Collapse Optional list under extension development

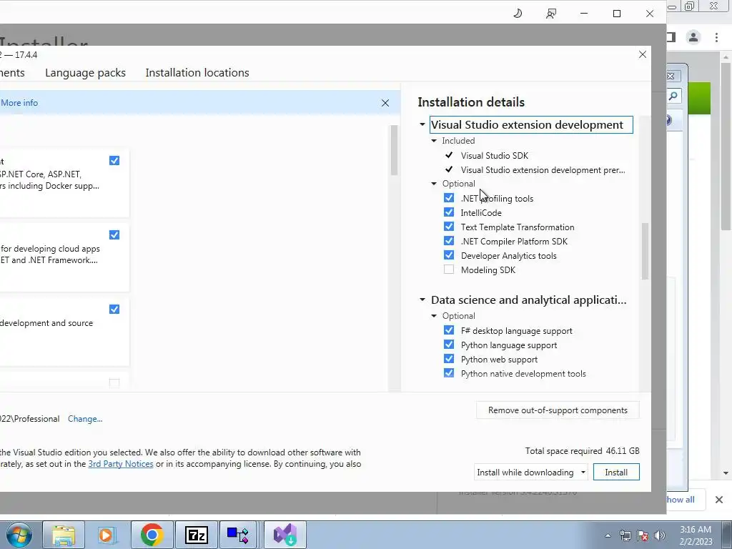434,184
